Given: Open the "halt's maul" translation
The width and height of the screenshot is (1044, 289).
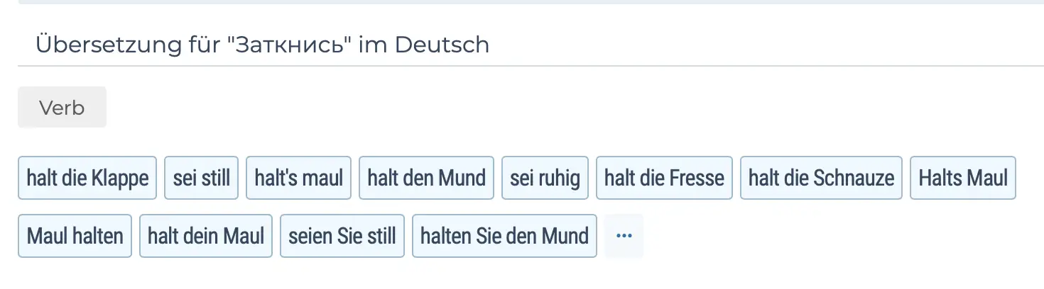Looking at the screenshot, I should pos(299,178).
